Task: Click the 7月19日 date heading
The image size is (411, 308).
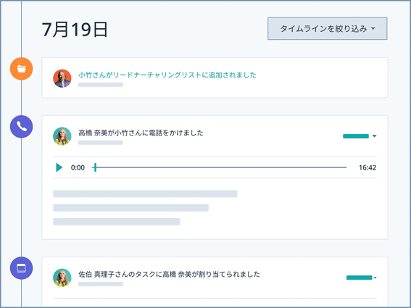Action: tap(75, 30)
